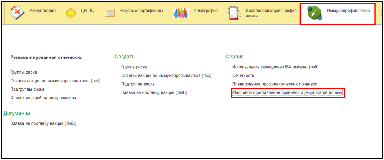Open Массовое проставление прививок и результатов

tap(288, 92)
